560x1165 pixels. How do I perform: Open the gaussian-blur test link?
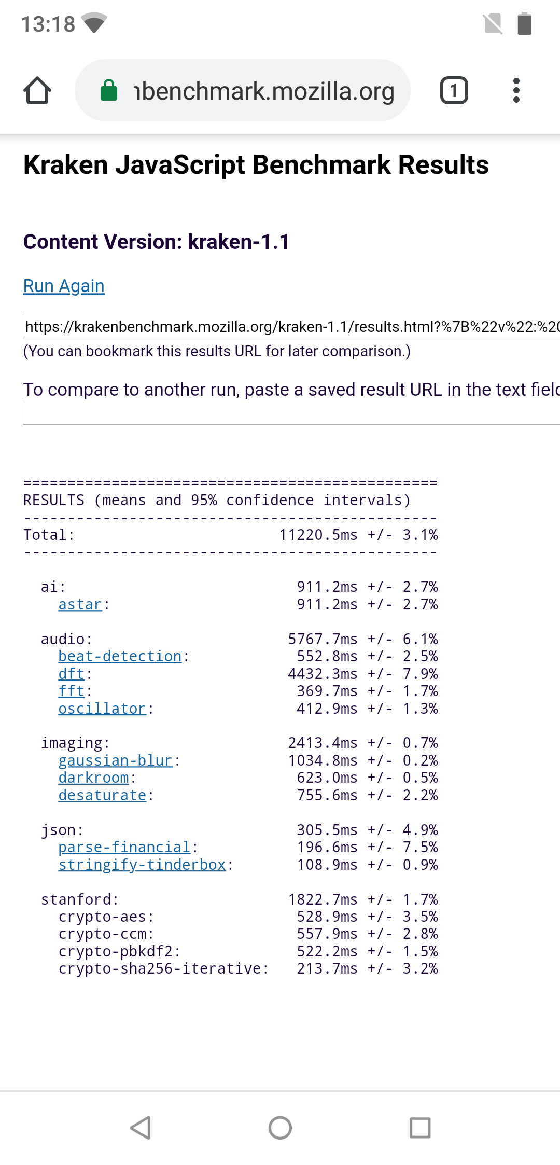tap(115, 760)
